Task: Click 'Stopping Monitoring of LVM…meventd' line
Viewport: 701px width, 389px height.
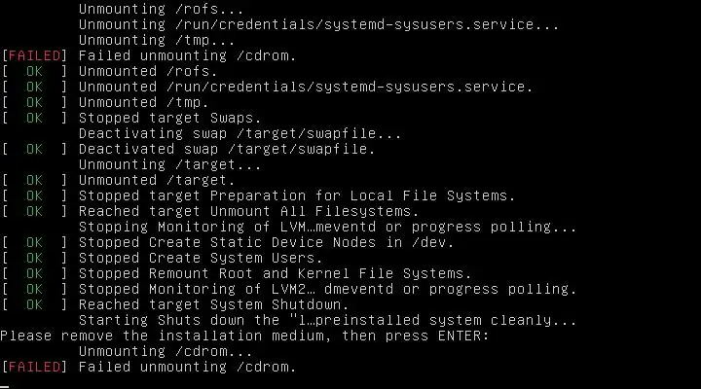Action: pyautogui.click(x=328, y=227)
